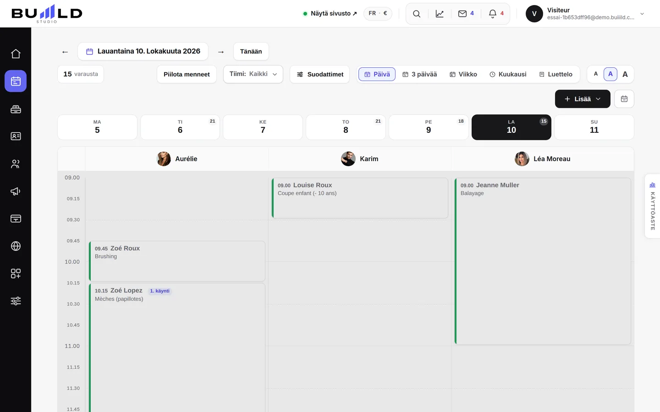660x412 pixels.
Task: Click the Näytä sivusto link
Action: (x=330, y=14)
